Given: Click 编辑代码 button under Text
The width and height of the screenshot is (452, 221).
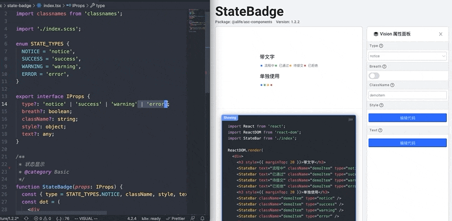Looking at the screenshot, I should pos(407,143).
